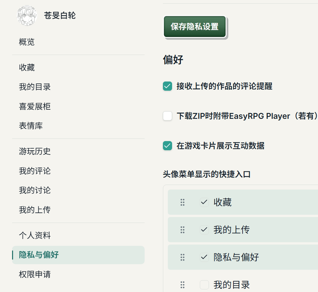Click the 下载ZIP时附带EasyRPG Player label text

247,116
